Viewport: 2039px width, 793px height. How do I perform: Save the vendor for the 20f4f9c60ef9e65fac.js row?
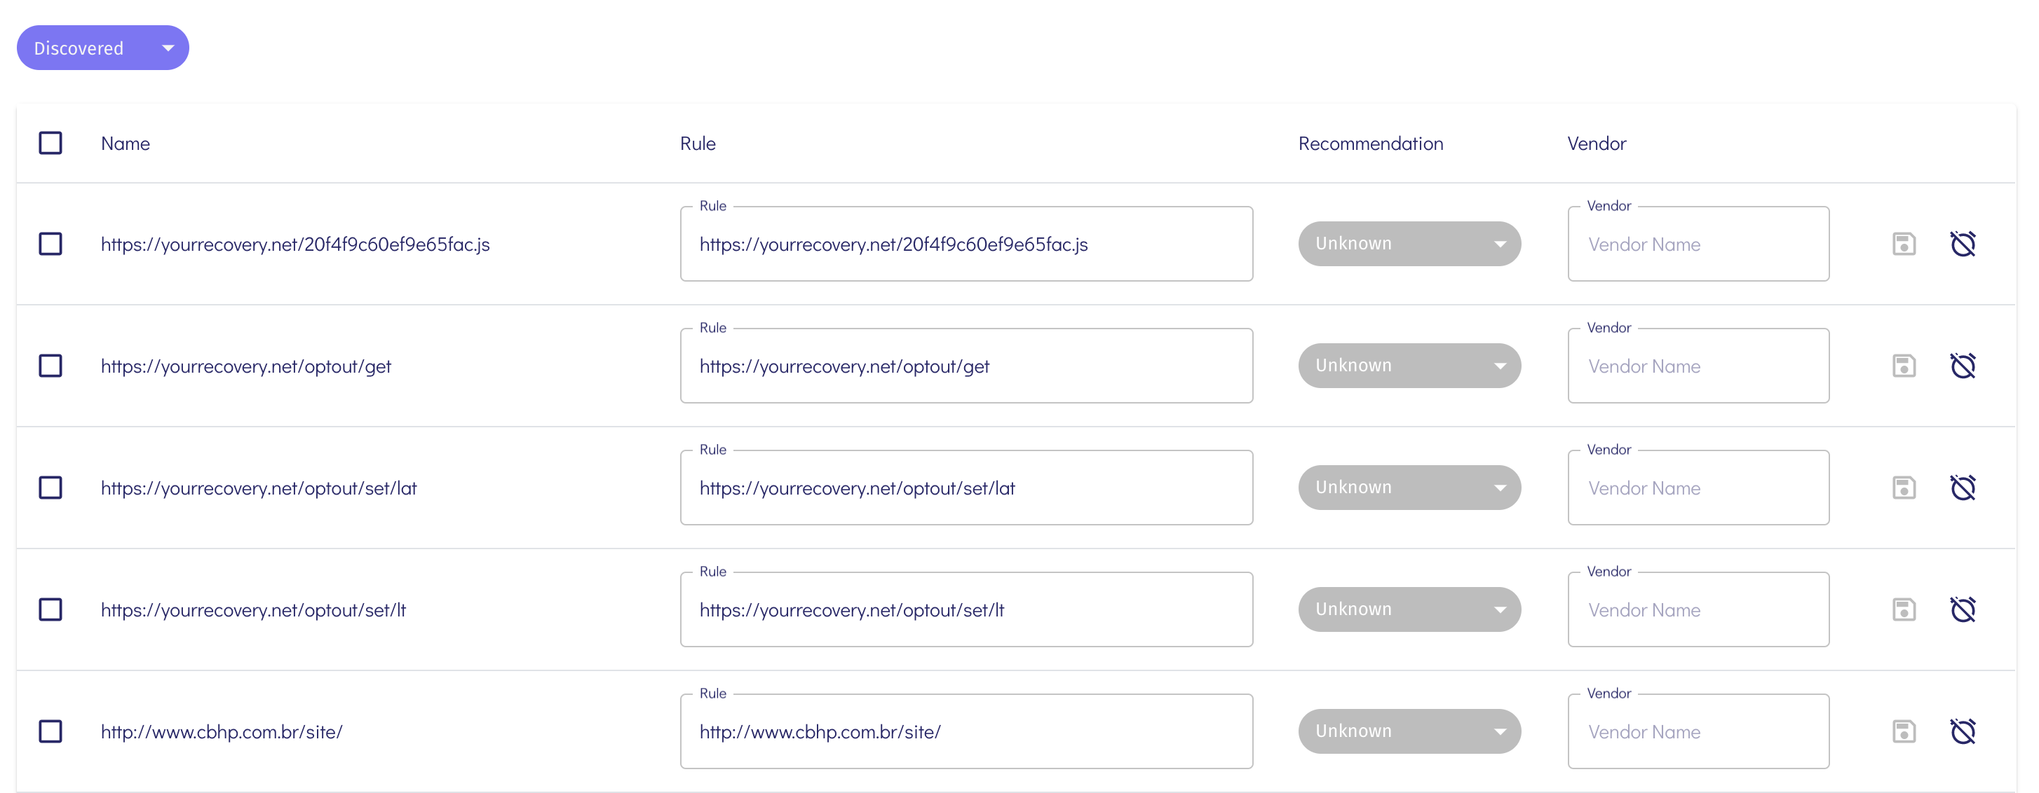click(x=1903, y=244)
